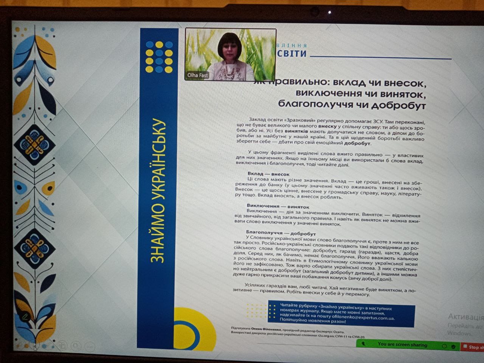Click the 'Виключення — виняток' subheading
Screen dimensions: 484x363
(278, 206)
